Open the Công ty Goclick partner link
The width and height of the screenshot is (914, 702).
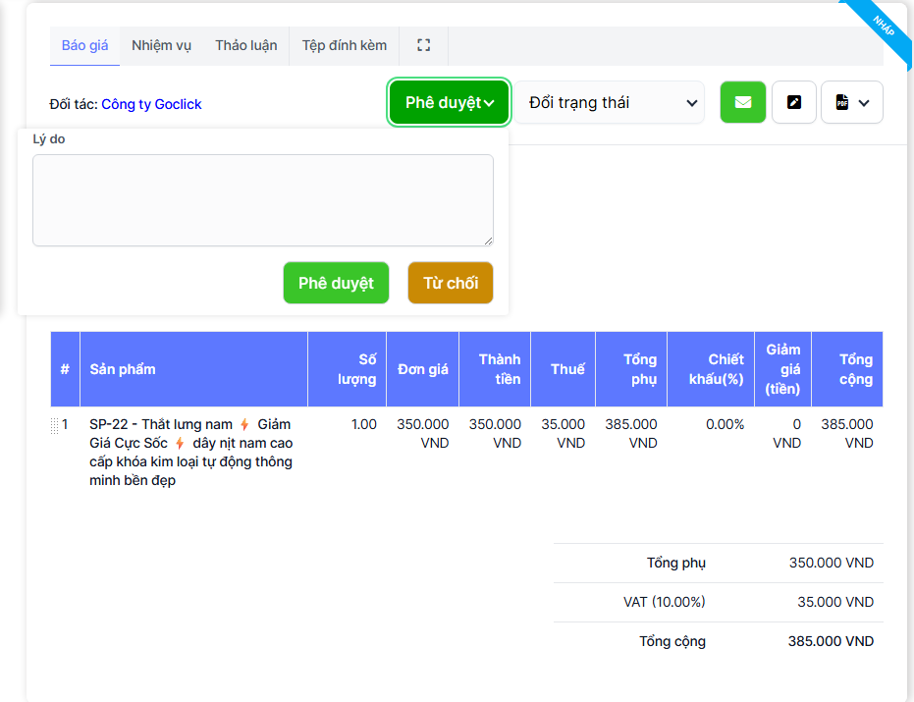pyautogui.click(x=151, y=104)
